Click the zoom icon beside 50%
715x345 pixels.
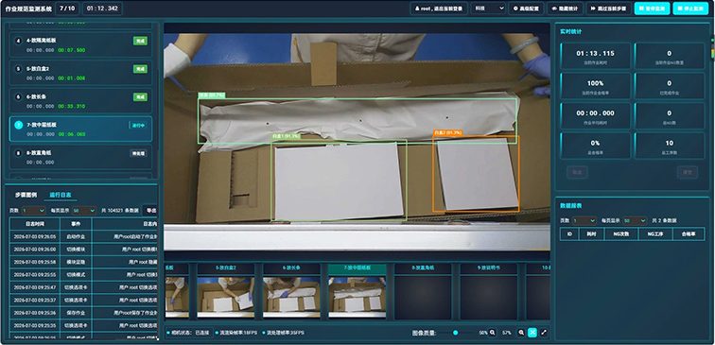pos(493,333)
